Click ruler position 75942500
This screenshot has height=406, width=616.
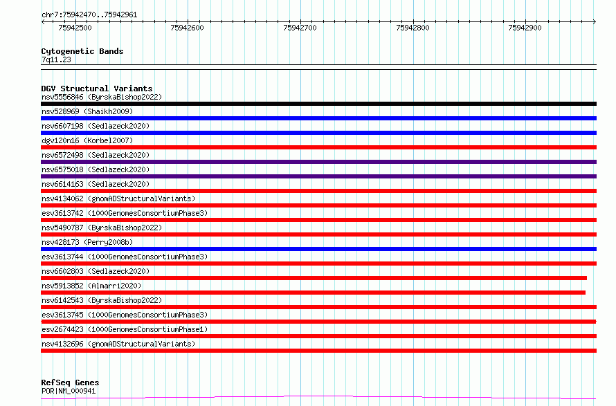tap(75, 28)
